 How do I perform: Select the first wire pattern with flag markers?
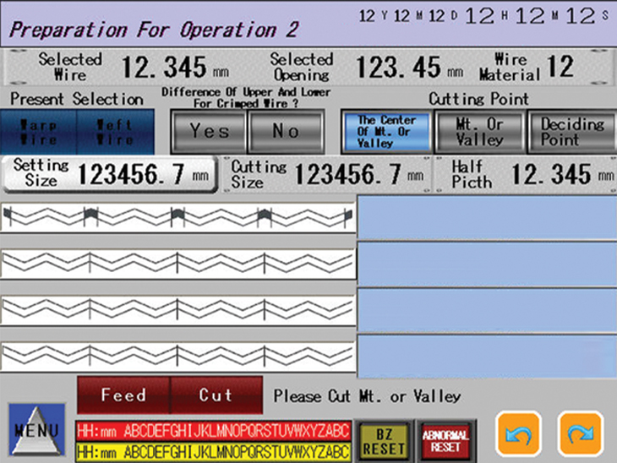pyautogui.click(x=178, y=218)
